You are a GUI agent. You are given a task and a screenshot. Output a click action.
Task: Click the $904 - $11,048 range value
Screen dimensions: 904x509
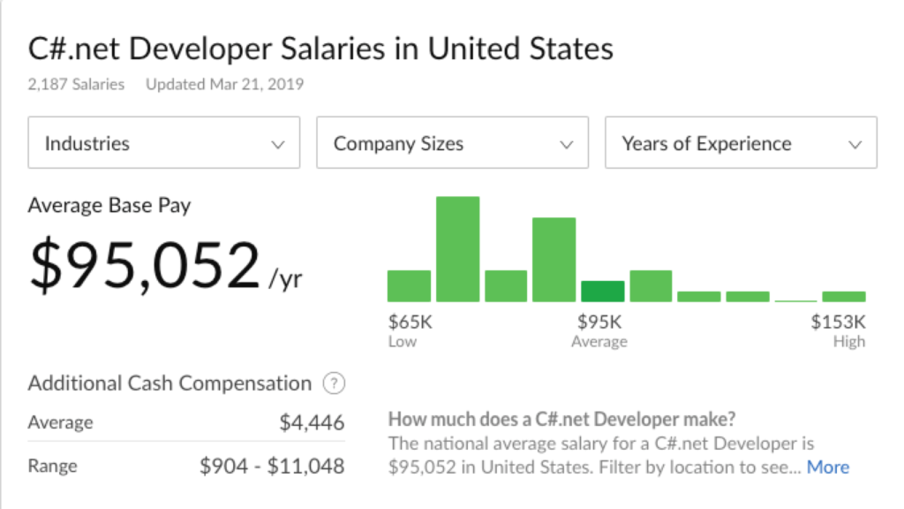(272, 466)
